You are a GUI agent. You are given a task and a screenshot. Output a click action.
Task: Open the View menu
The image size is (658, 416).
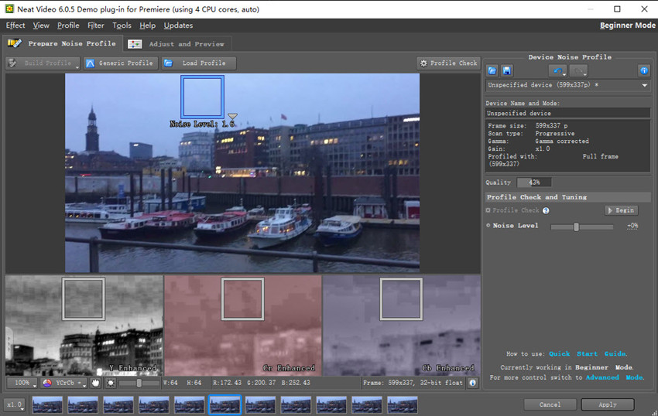pyautogui.click(x=41, y=26)
